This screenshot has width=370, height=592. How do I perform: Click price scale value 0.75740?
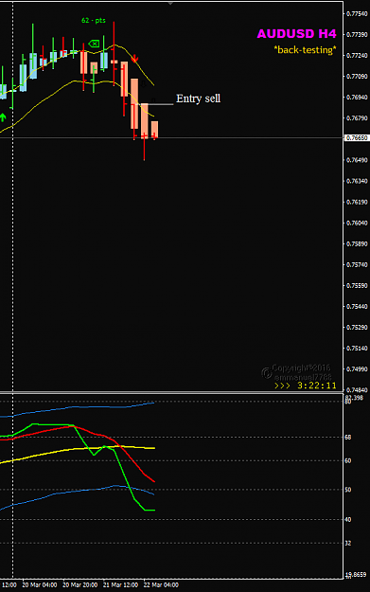[x=357, y=264]
